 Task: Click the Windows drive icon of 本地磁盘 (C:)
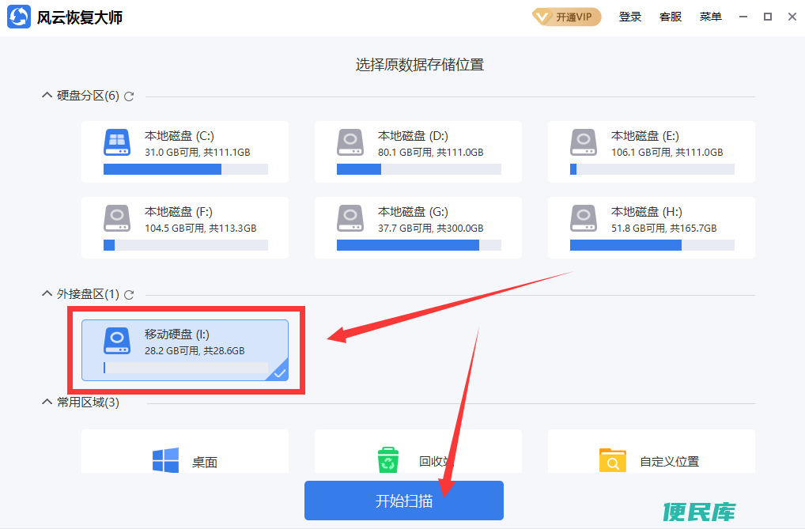coord(117,142)
